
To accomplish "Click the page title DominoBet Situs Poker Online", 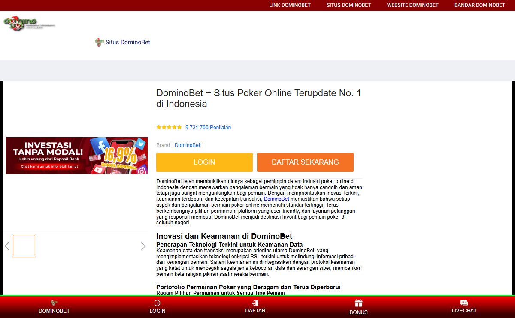I will [x=259, y=98].
